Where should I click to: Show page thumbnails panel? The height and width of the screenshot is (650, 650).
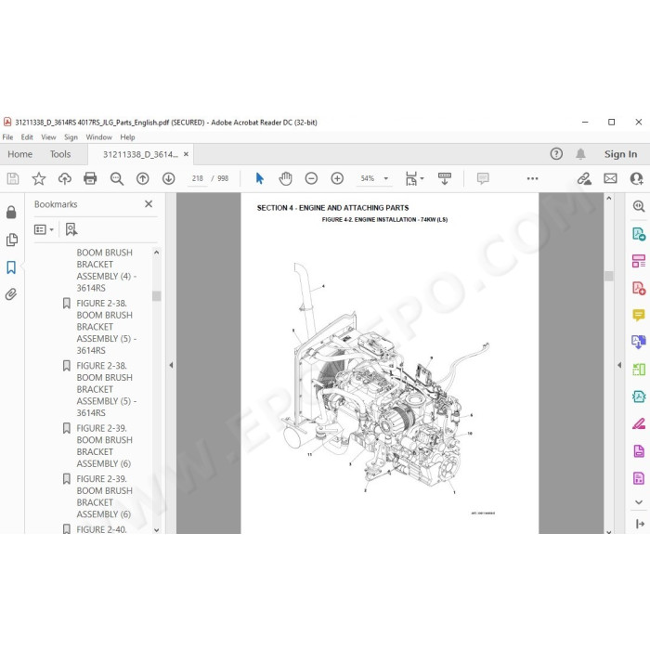11,240
